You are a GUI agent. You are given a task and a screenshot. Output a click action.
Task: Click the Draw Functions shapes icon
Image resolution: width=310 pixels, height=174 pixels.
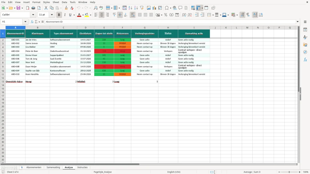(213, 8)
